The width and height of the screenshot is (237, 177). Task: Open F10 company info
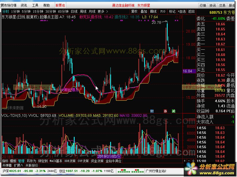point(163,12)
